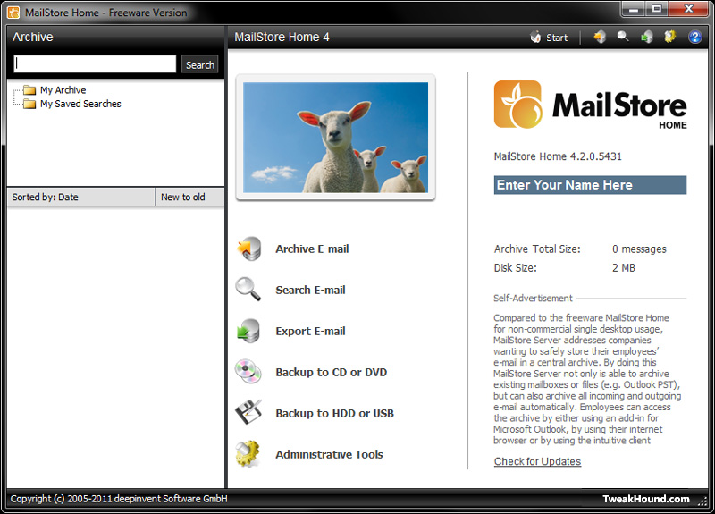Click the My Archive folder icon
This screenshot has width=715, height=514.
pos(29,90)
